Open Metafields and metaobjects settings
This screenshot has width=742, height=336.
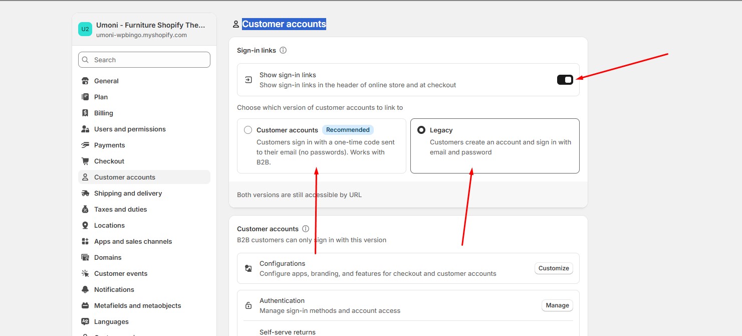click(137, 305)
